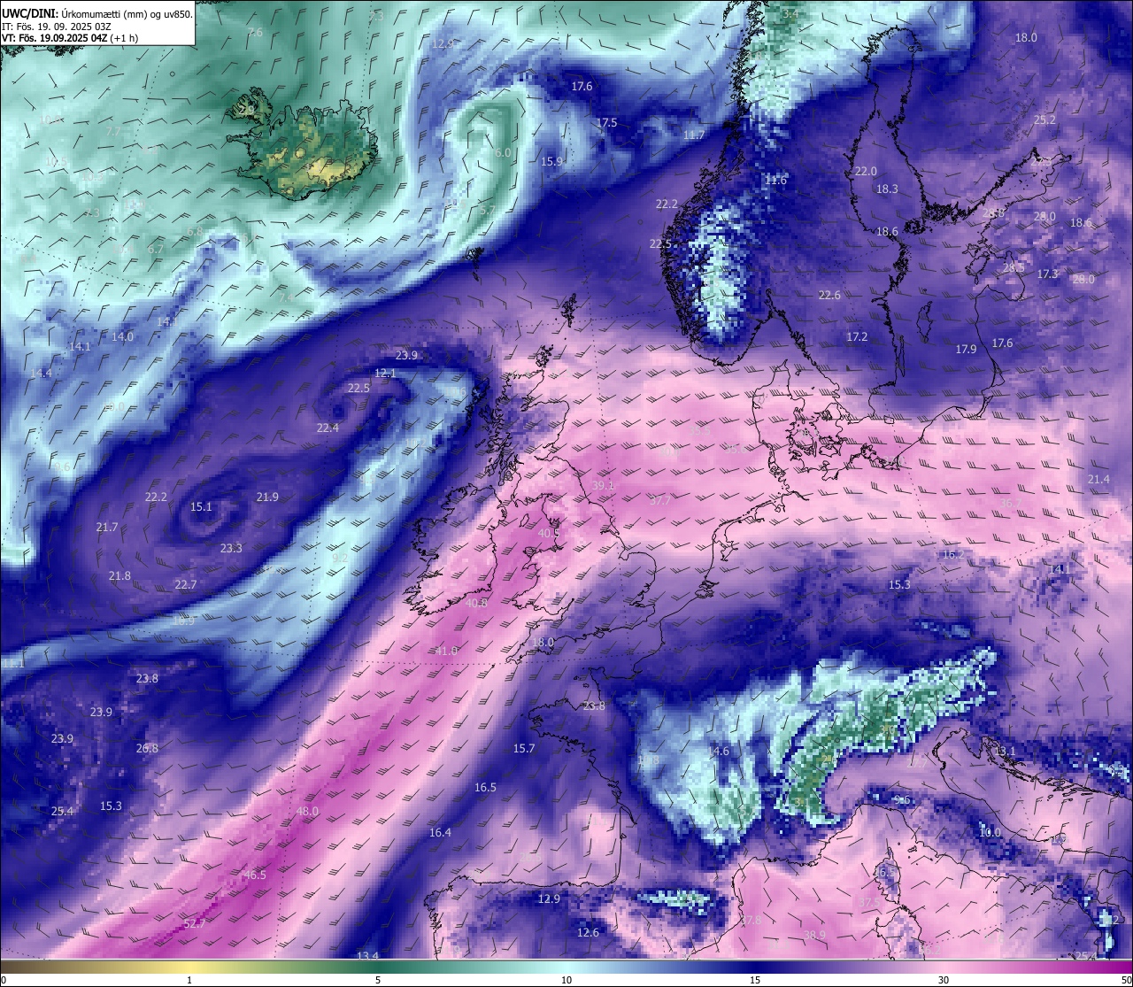Click the value 40.8 near Ireland
The image size is (1133, 987).
[476, 603]
